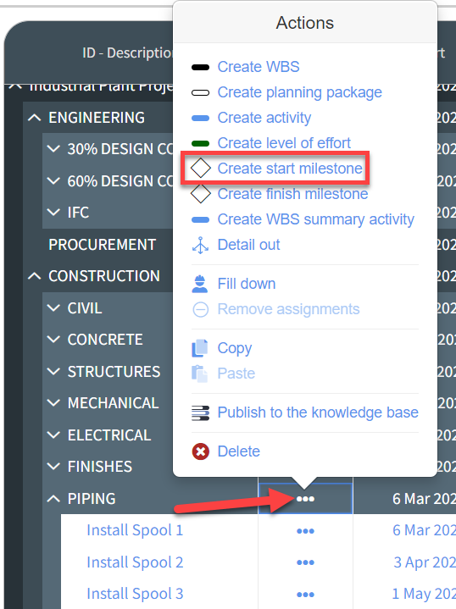Click the diamond icon beside Create finish milestone
This screenshot has width=456, height=609.
pyautogui.click(x=201, y=194)
